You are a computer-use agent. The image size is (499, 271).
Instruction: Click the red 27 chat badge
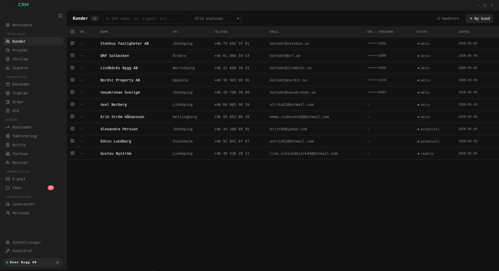point(51,188)
